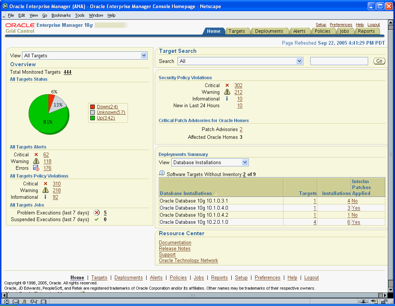The height and width of the screenshot is (306, 395).
Task: Switch to the Targets tab
Action: (x=238, y=31)
